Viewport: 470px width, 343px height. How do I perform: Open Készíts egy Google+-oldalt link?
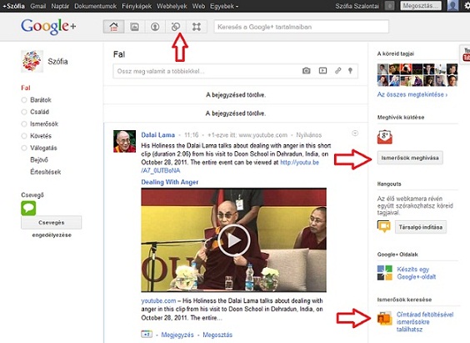click(x=417, y=273)
